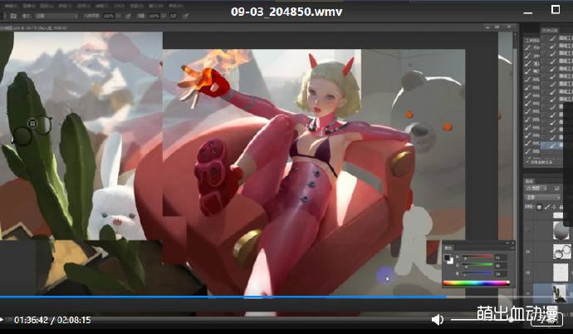Click the blue value input field
The width and height of the screenshot is (573, 334).
(500, 273)
